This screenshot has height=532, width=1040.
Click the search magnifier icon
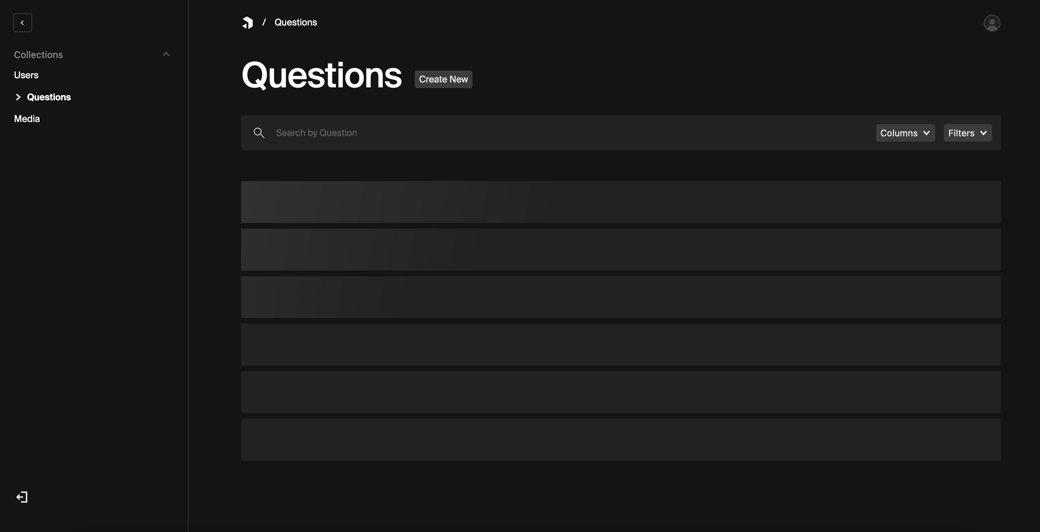259,133
